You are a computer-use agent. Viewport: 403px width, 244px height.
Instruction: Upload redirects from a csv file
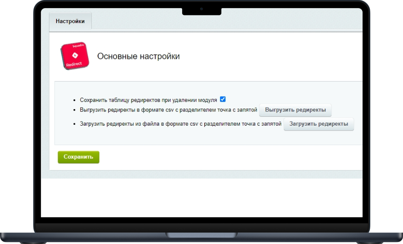[x=319, y=124]
